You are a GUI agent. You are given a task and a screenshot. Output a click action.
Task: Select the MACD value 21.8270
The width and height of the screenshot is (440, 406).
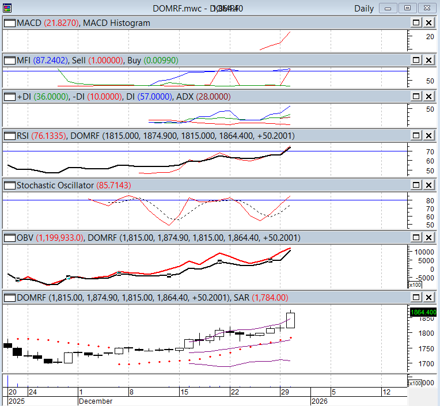61,23
